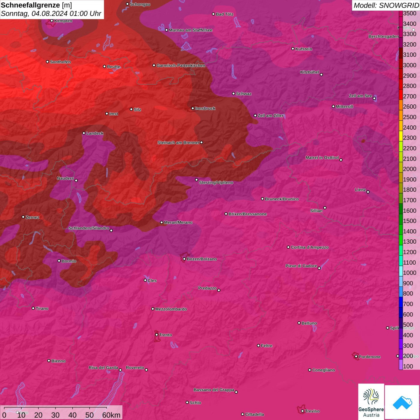The height and width of the screenshot is (420, 420).
Task: Click the Murnau am Staffelsee label
Action: click(x=190, y=30)
